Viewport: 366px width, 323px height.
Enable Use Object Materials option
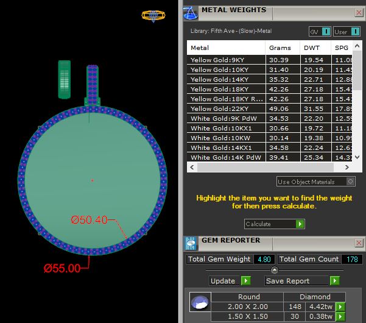[350, 182]
